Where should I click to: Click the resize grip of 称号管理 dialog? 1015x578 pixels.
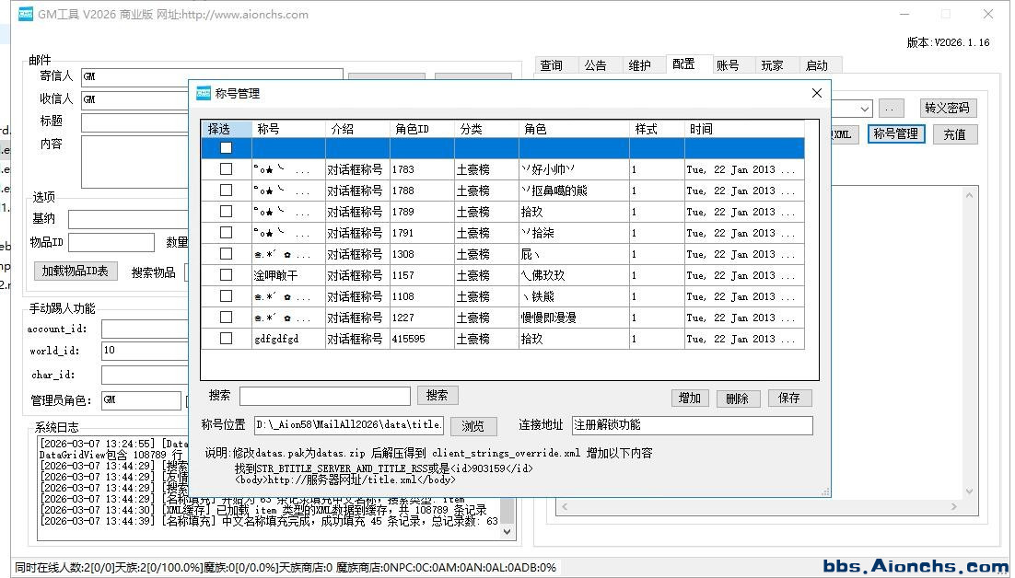pos(825,492)
